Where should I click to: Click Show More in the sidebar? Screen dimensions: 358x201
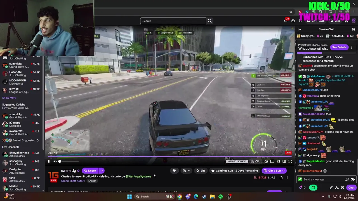pos(9,98)
